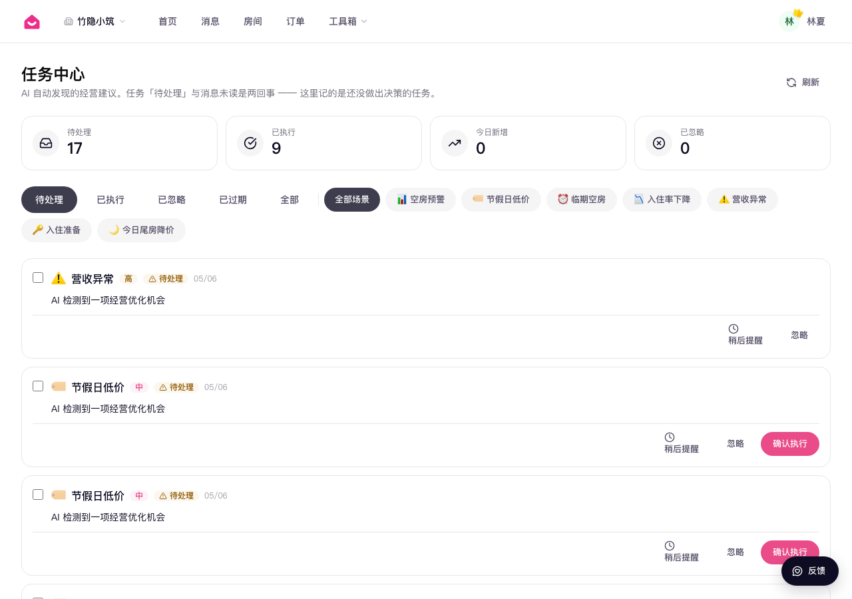The image size is (852, 599).
Task: Click 确认执行 on the first 节假日低价 task
Action: 790,444
